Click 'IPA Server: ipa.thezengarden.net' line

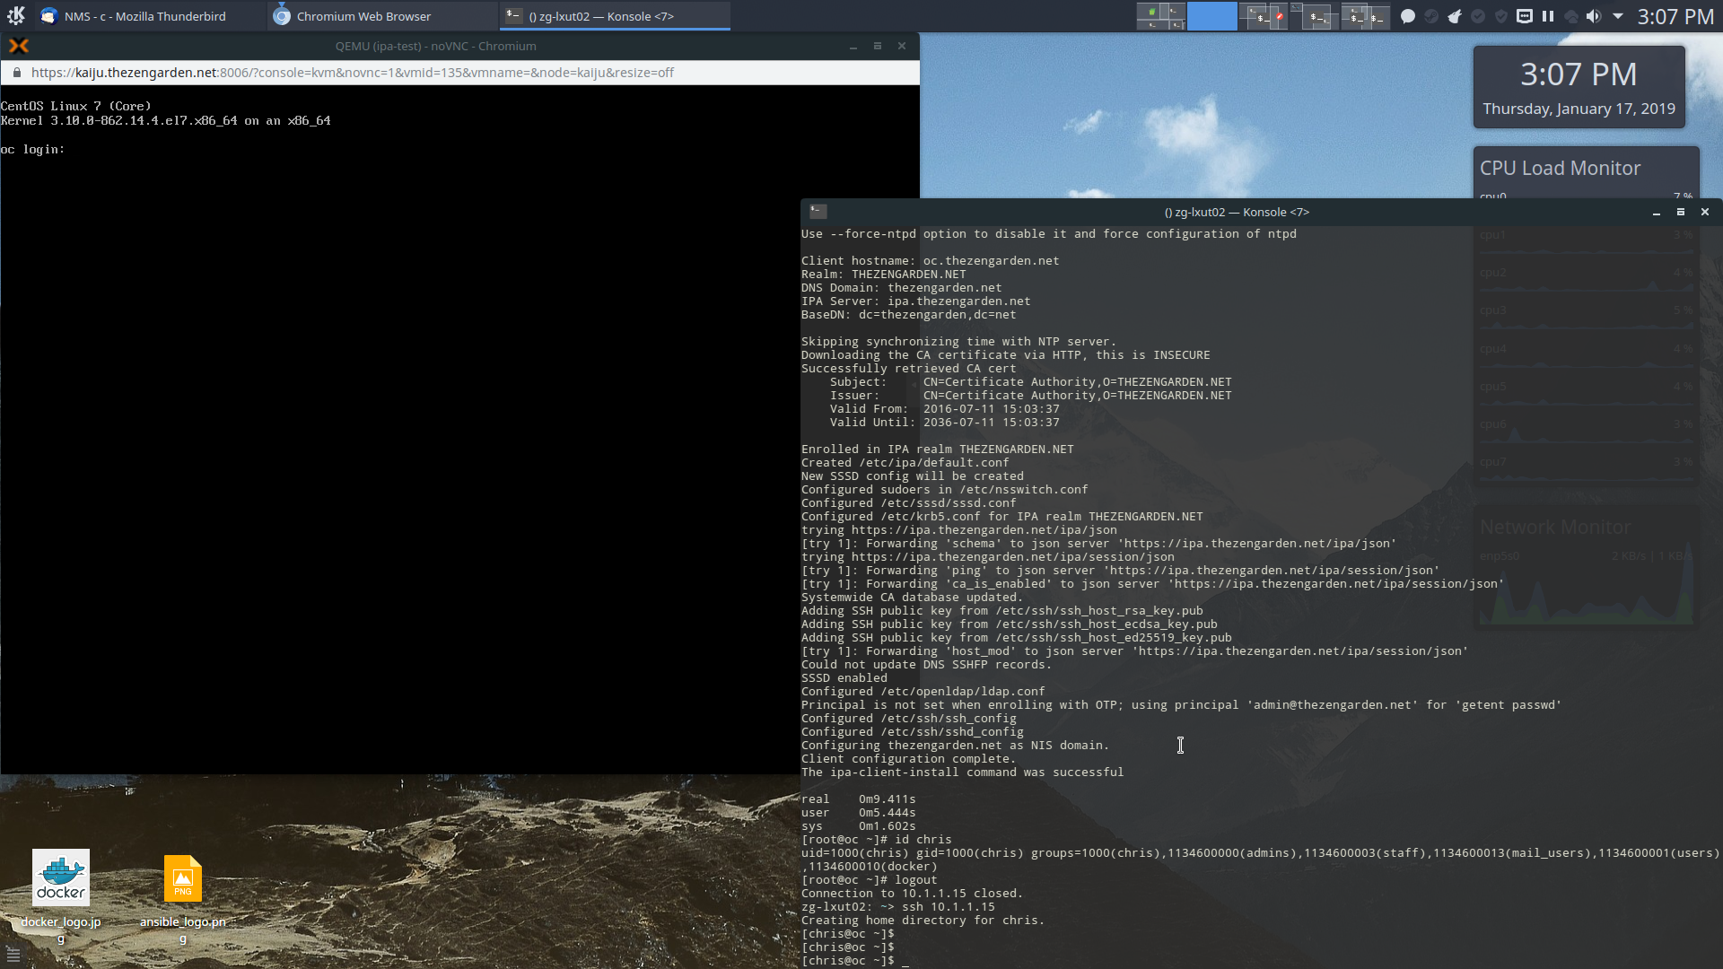[x=915, y=301]
